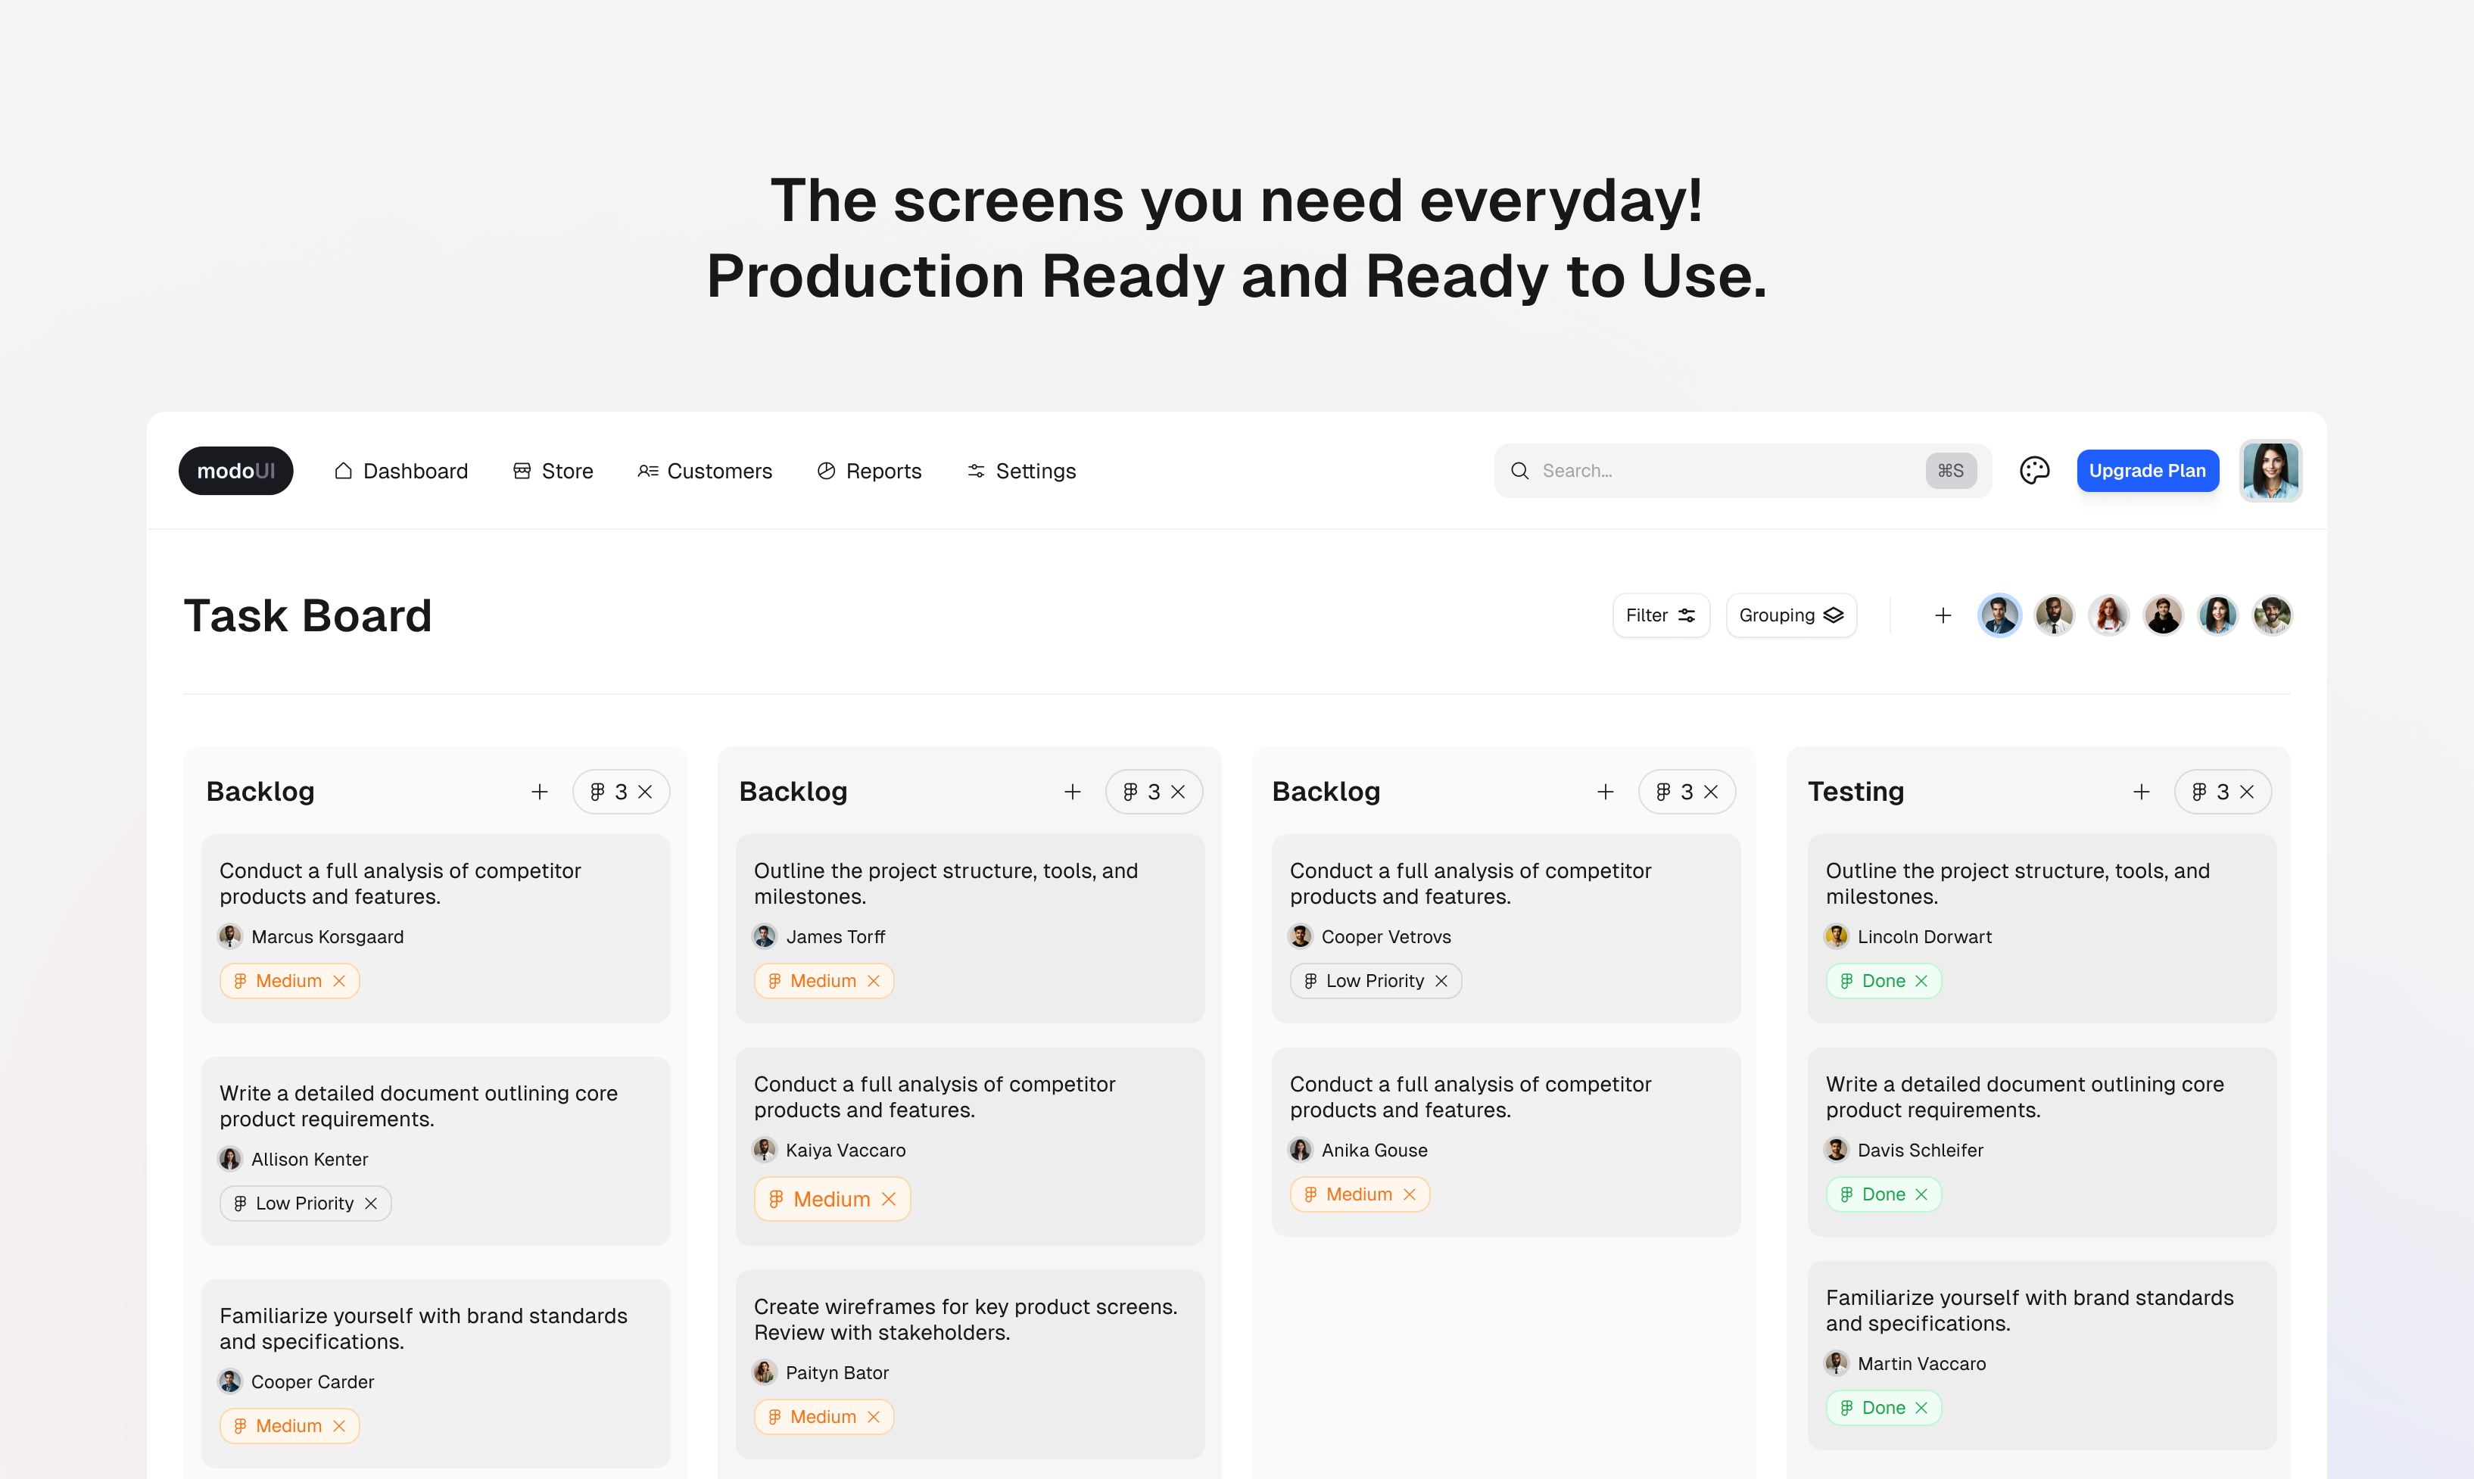2474x1479 pixels.
Task: Click Kaiya Vaccaro's small avatar
Action: click(x=765, y=1149)
